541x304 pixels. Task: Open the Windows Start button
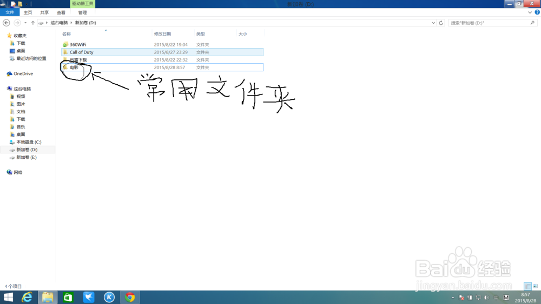coord(8,297)
